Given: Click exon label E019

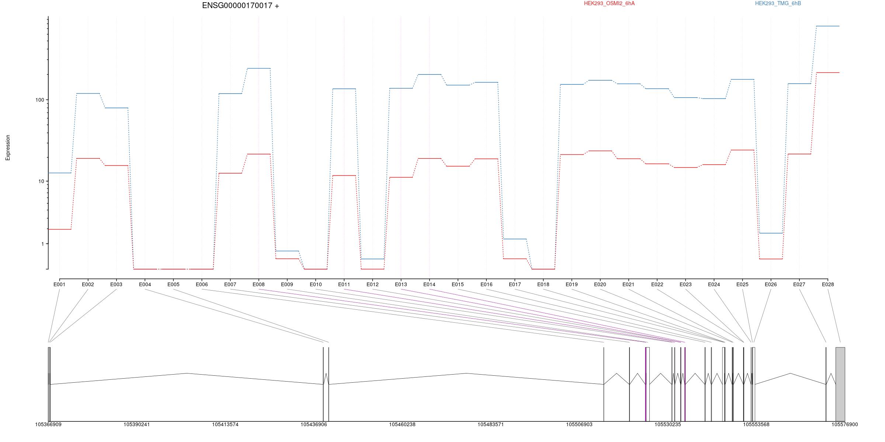Looking at the screenshot, I should click(x=572, y=284).
